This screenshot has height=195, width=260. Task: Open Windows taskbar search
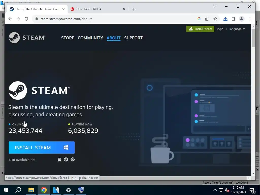click(x=18, y=190)
